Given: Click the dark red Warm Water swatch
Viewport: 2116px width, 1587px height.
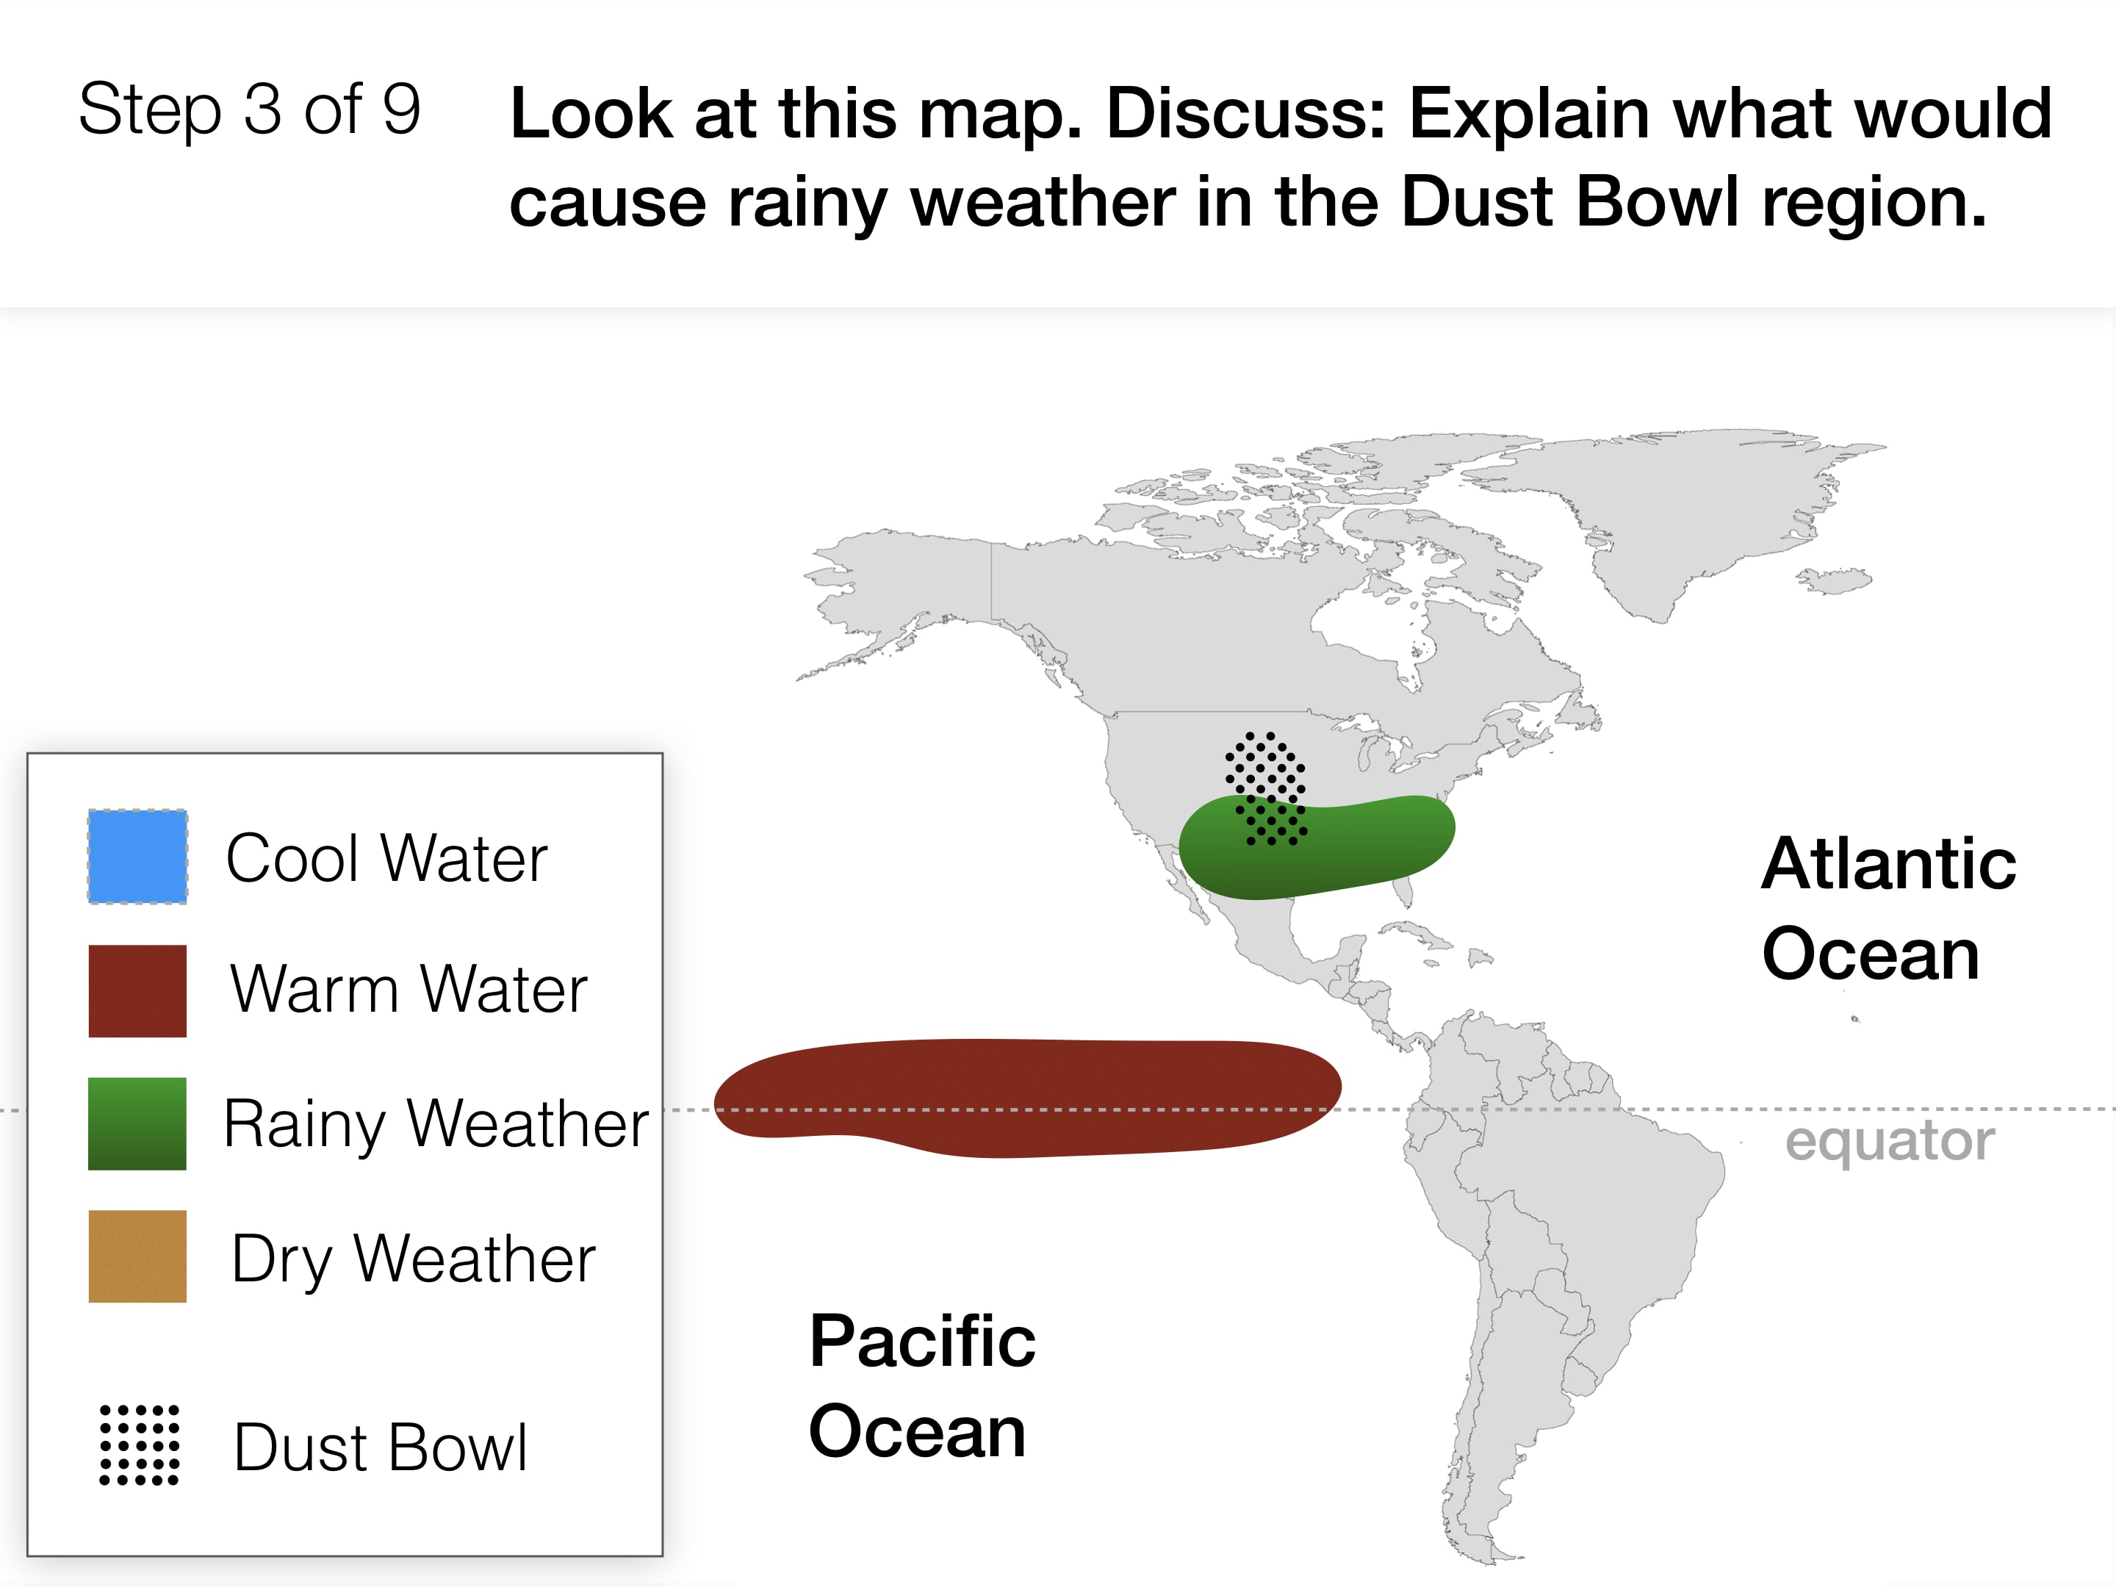Looking at the screenshot, I should coord(137,991).
